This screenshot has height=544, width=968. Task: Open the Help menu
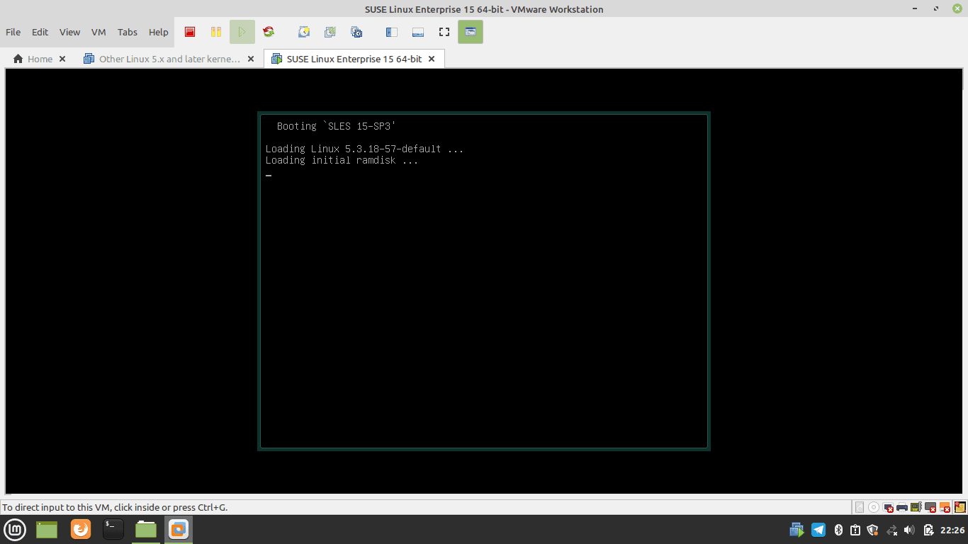click(159, 32)
